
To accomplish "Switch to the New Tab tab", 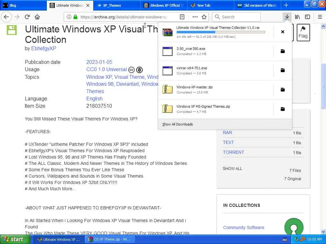I will pyautogui.click(x=211, y=5).
